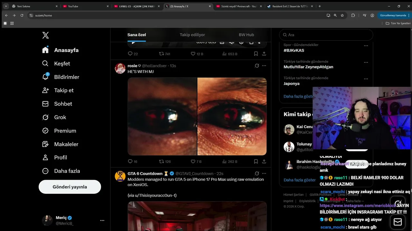This screenshot has height=231, width=412.
Task: Open Grok from sidebar
Action: pyautogui.click(x=54, y=117)
